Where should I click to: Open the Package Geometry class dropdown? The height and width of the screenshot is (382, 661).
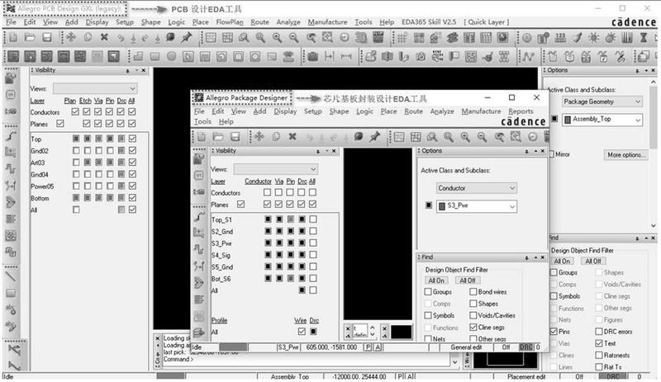click(x=602, y=101)
